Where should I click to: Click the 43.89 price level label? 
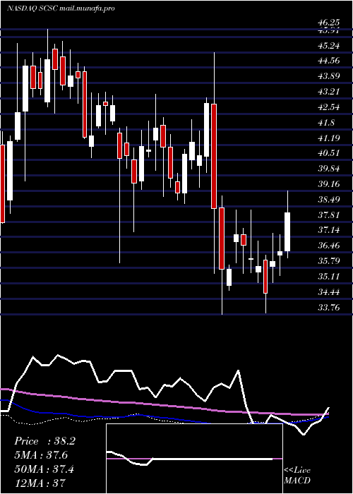[328, 76]
